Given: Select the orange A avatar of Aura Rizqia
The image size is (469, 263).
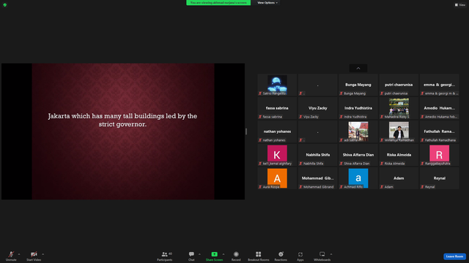Looking at the screenshot, I should coord(277,178).
